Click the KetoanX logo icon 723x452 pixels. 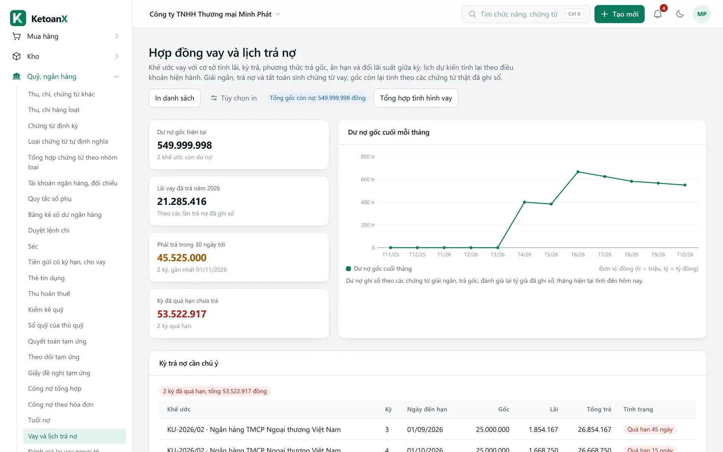click(x=18, y=18)
